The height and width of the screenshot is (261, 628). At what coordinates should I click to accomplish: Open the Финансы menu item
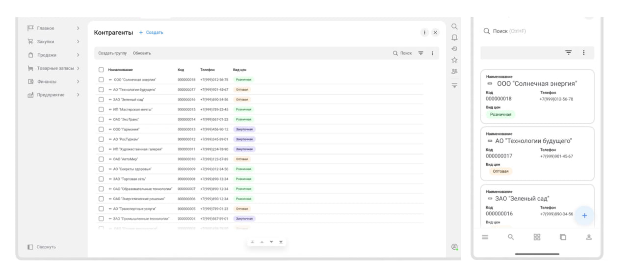[x=47, y=81]
